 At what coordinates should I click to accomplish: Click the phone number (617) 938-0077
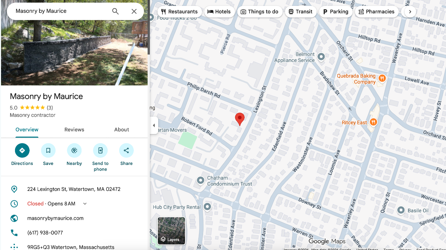pos(45,233)
